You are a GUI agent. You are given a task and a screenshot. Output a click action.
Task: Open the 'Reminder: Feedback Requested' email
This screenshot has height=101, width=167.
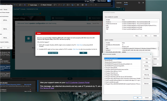(17, 85)
